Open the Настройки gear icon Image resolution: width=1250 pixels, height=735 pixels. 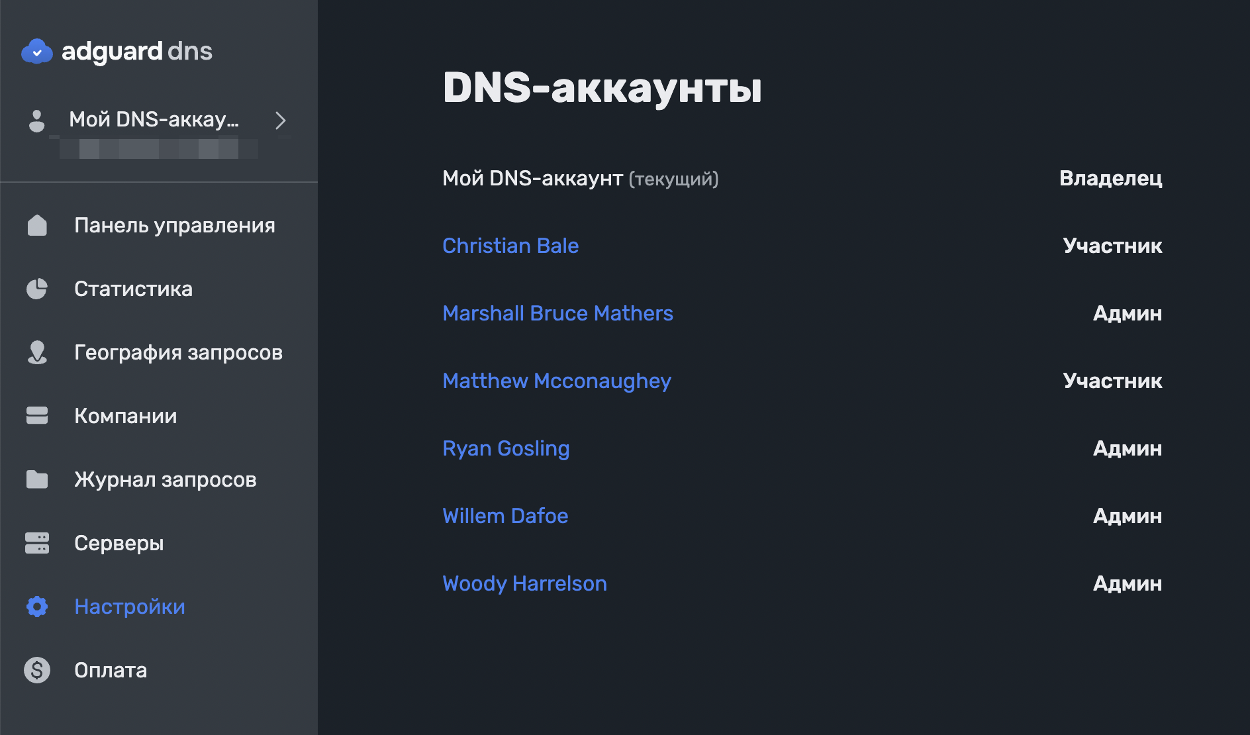37,607
